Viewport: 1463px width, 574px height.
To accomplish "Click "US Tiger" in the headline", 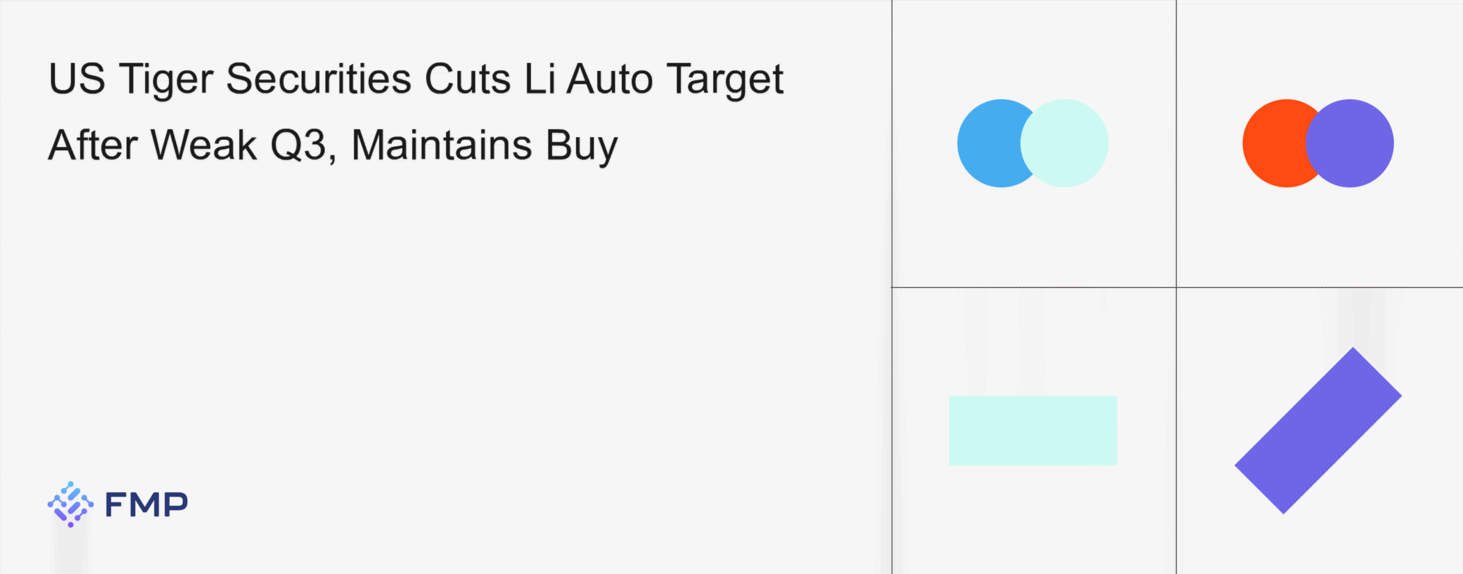I will pyautogui.click(x=131, y=79).
